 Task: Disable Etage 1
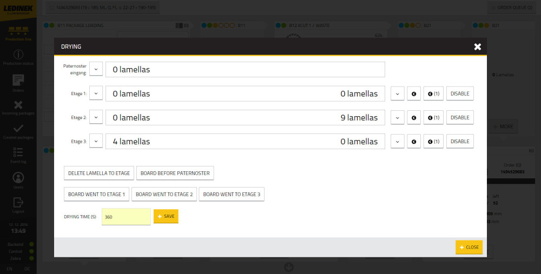[x=460, y=93]
